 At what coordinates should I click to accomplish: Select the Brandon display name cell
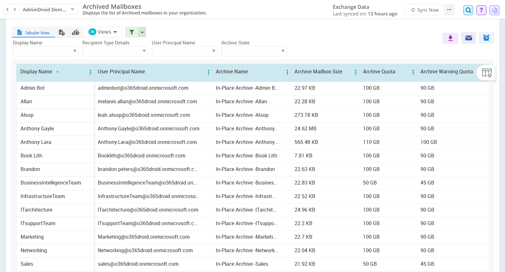click(30, 169)
